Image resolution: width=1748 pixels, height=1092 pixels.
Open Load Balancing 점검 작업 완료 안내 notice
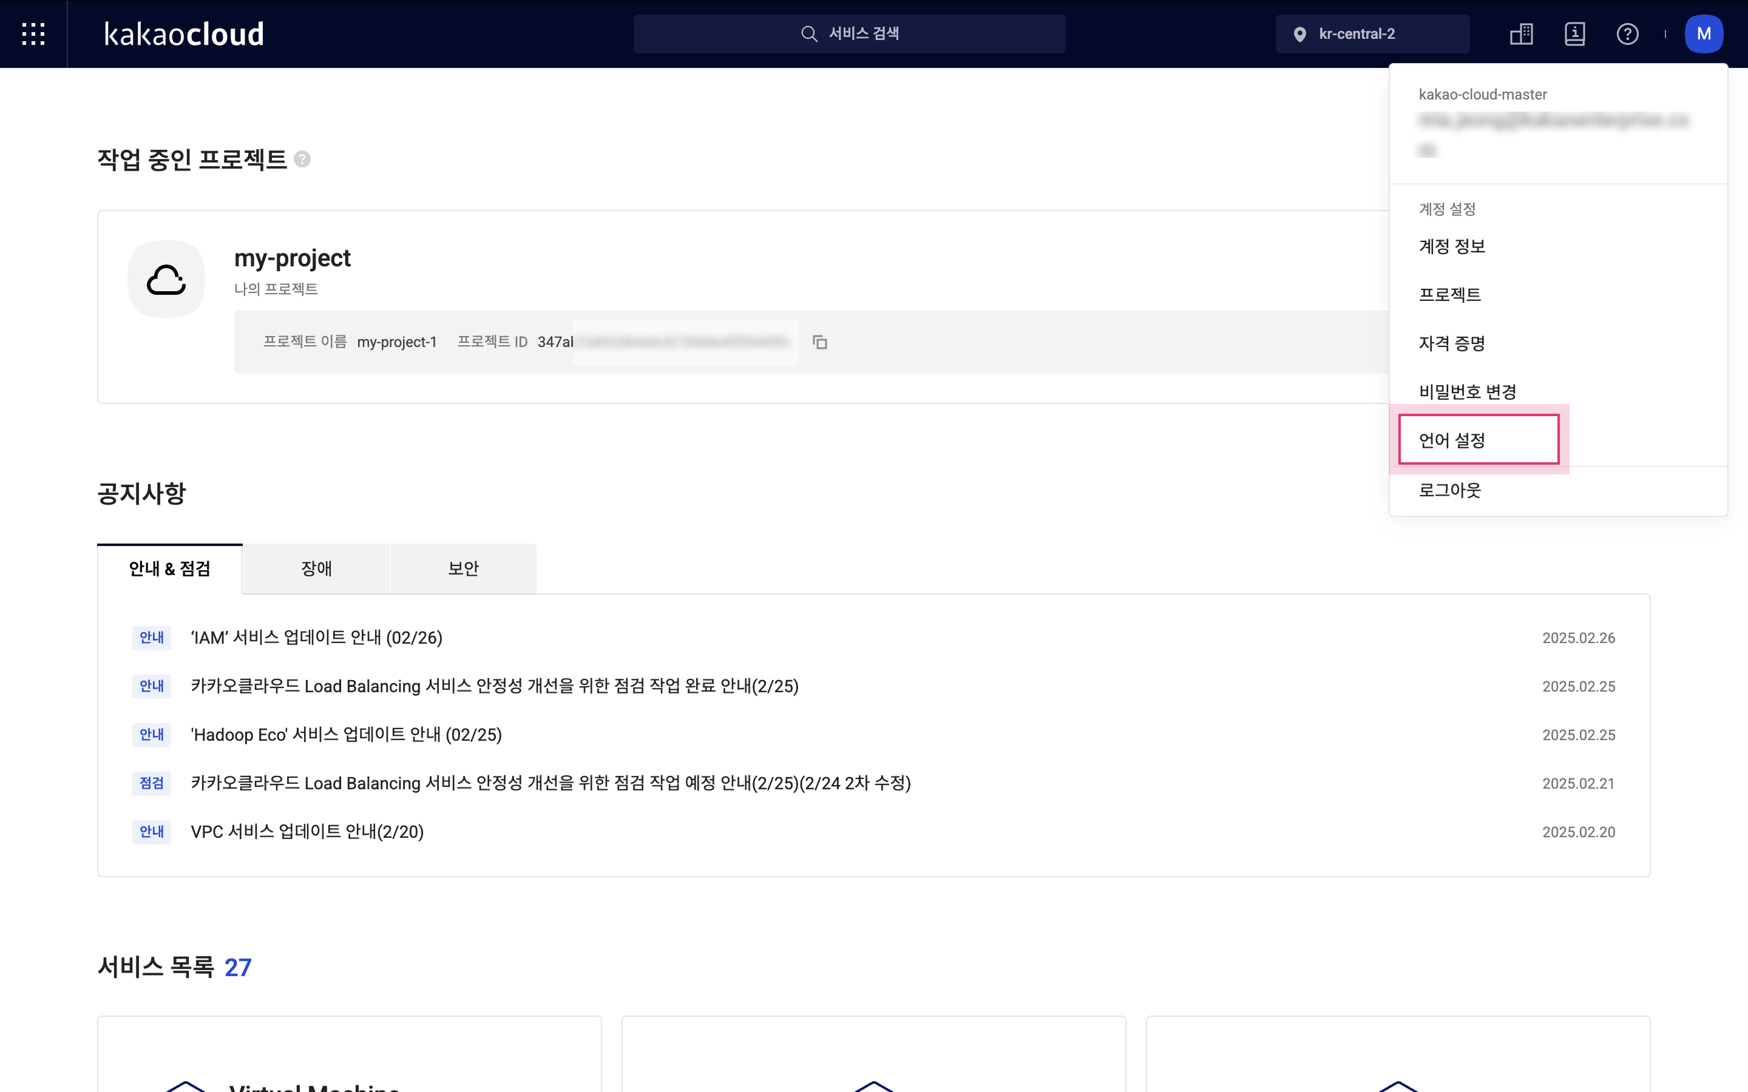tap(495, 686)
